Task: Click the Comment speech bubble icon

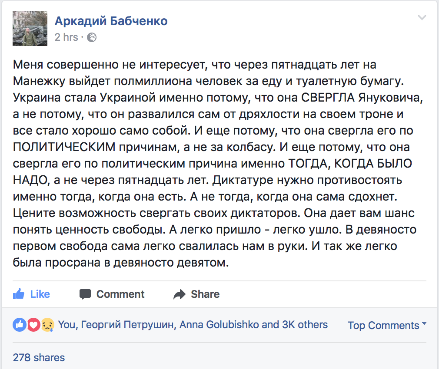Action: pos(85,294)
